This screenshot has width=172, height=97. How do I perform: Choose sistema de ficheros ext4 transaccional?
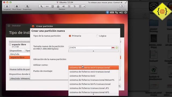click(x=94, y=68)
